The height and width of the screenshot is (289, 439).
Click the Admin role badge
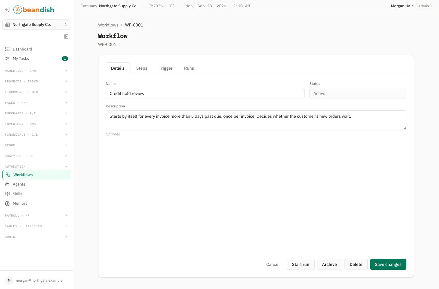click(x=423, y=6)
